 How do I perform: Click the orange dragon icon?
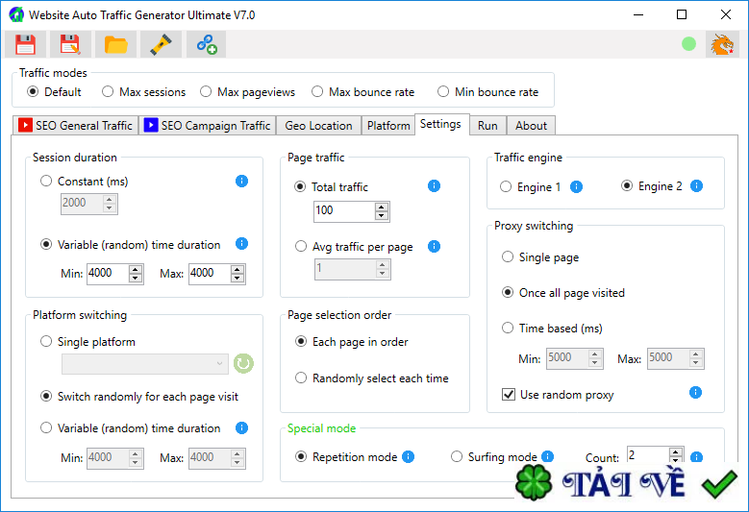point(722,44)
